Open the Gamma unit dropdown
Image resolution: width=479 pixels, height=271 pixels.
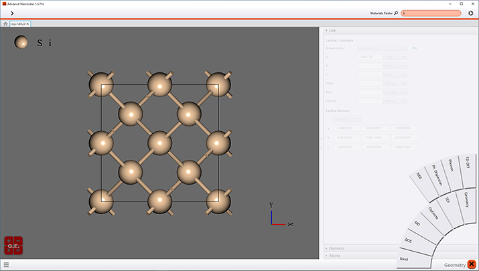tap(395, 101)
